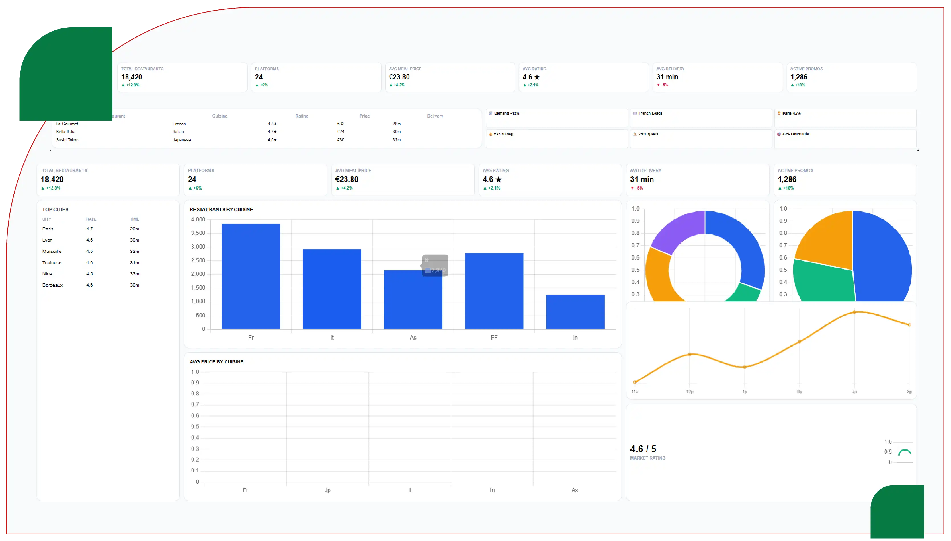Click the Italian cuisine cell for Bella Italia
951x541 pixels.
pos(178,131)
